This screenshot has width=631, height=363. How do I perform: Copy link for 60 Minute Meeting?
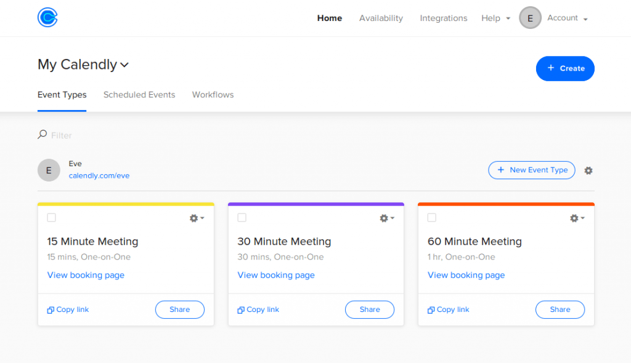pyautogui.click(x=449, y=309)
